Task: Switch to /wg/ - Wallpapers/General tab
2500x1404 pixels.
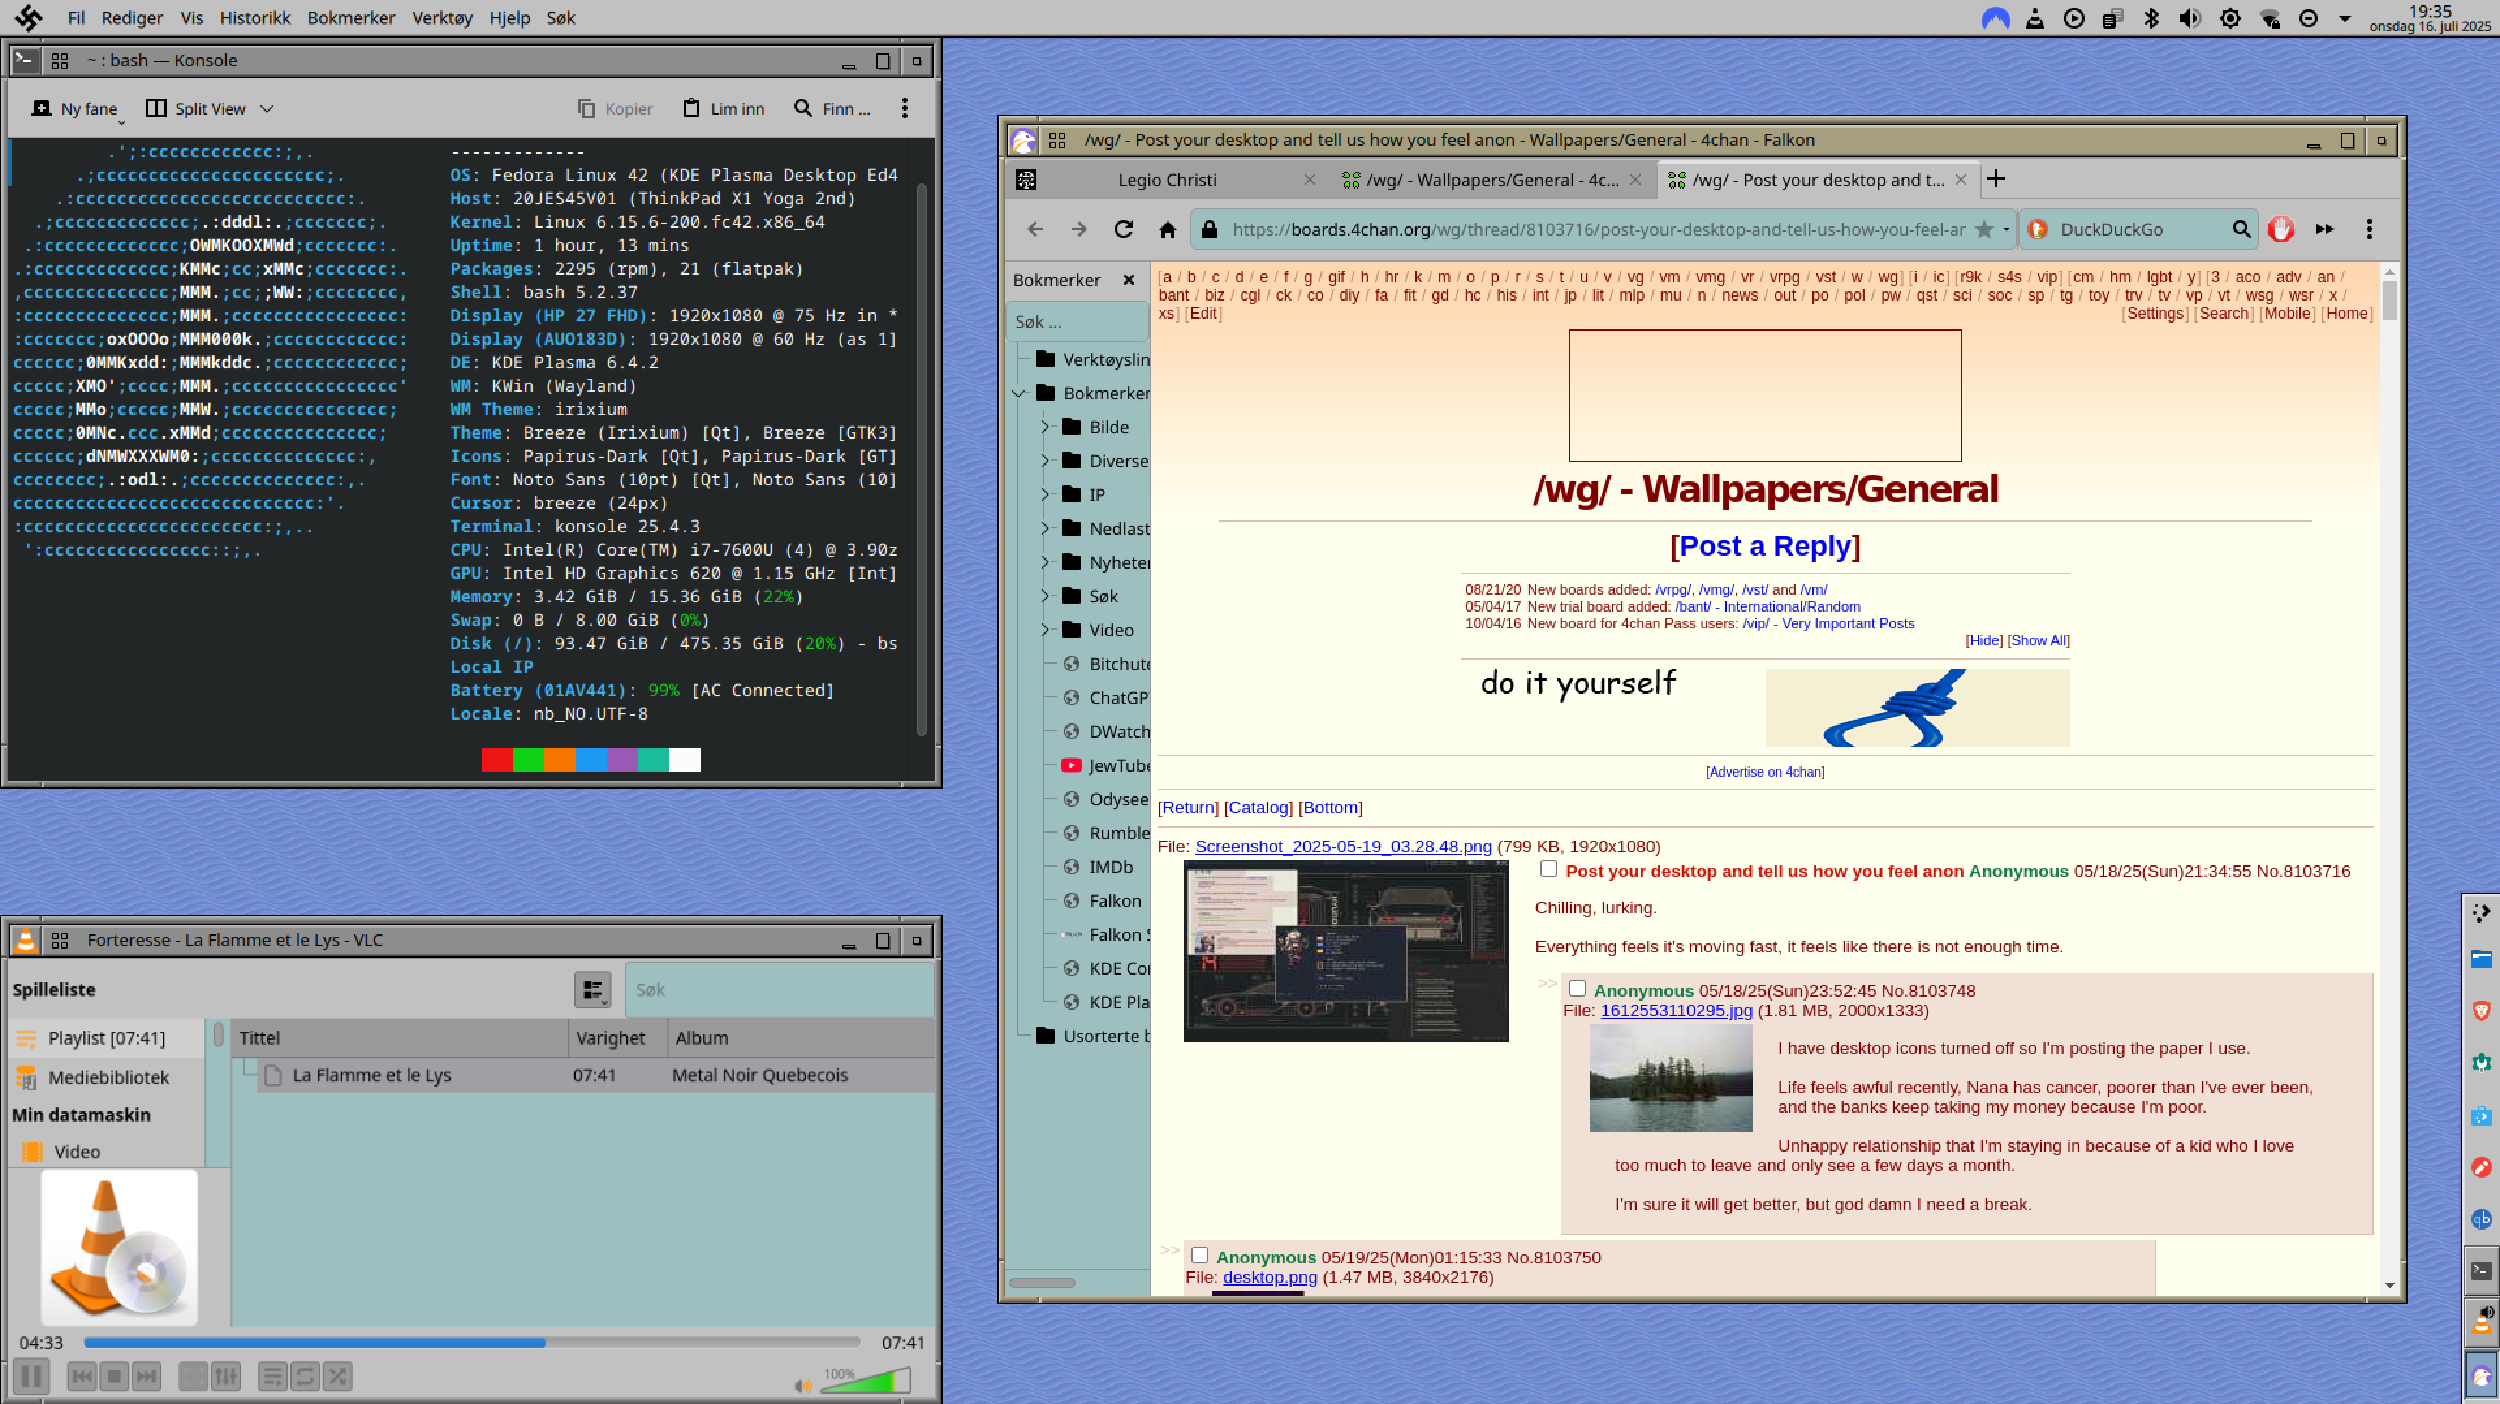Action: pyautogui.click(x=1493, y=180)
